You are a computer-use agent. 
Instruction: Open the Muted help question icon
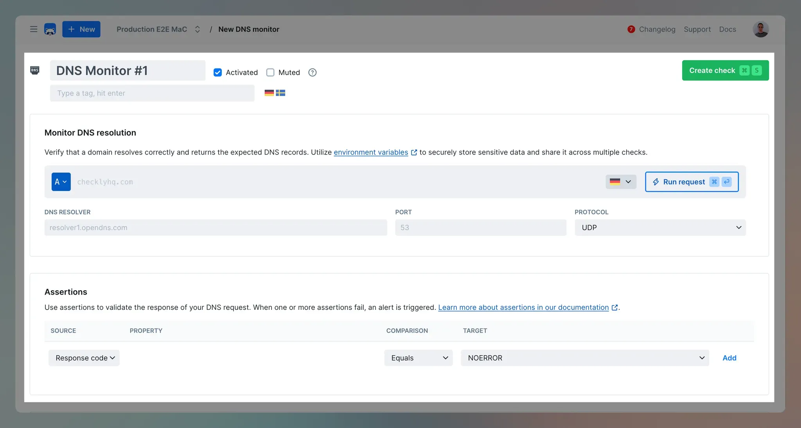312,72
